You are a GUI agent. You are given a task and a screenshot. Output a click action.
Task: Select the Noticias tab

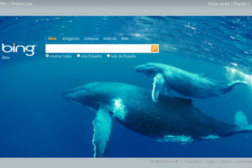point(110,39)
